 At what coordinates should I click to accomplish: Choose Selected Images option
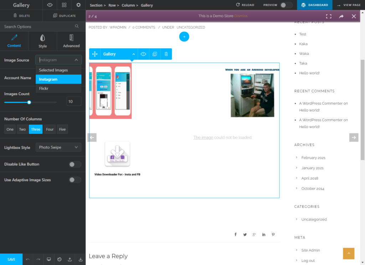click(x=58, y=70)
